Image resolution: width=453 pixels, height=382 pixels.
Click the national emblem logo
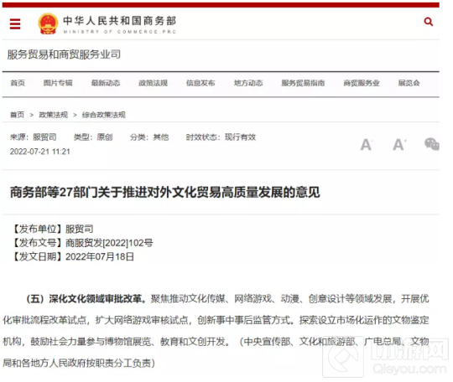[48, 23]
